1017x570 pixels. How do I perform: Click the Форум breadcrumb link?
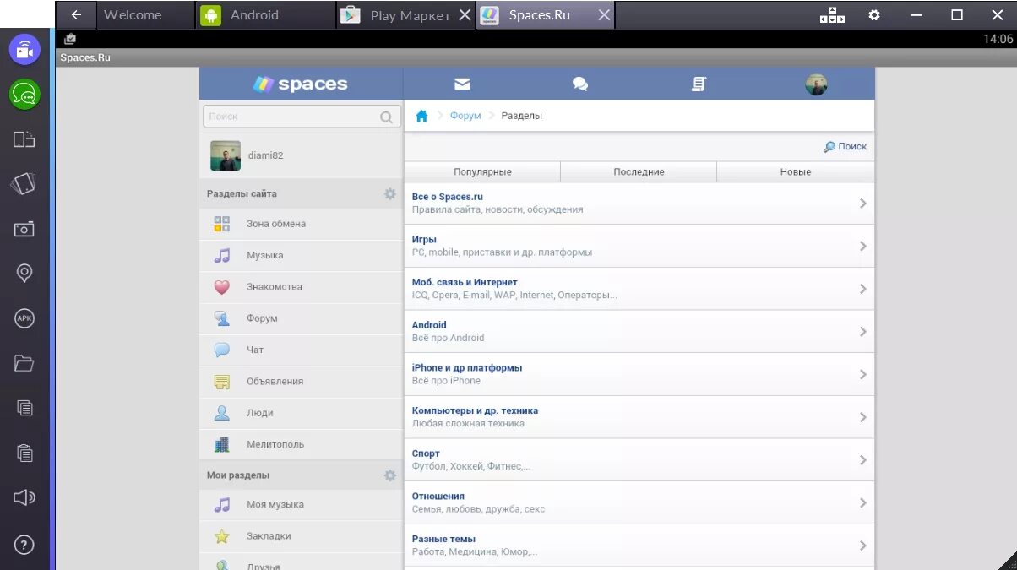pyautogui.click(x=465, y=116)
